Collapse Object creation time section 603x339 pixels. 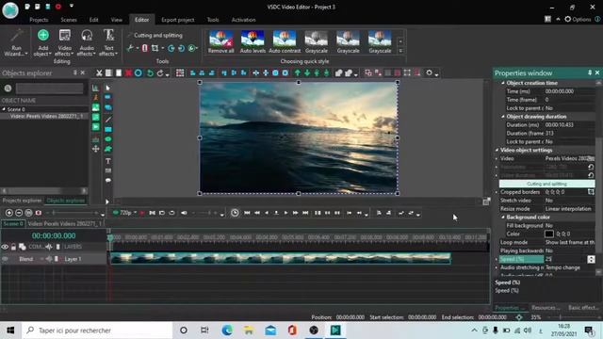pyautogui.click(x=502, y=83)
